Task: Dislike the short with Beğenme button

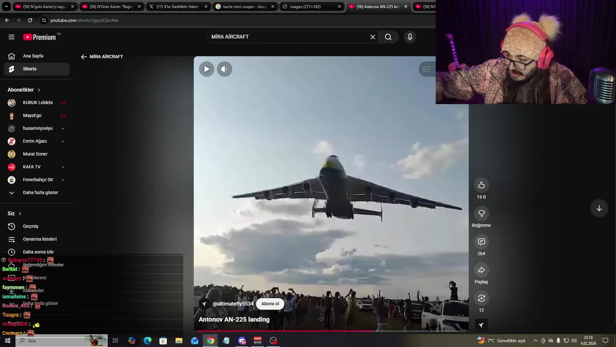Action: 481,214
